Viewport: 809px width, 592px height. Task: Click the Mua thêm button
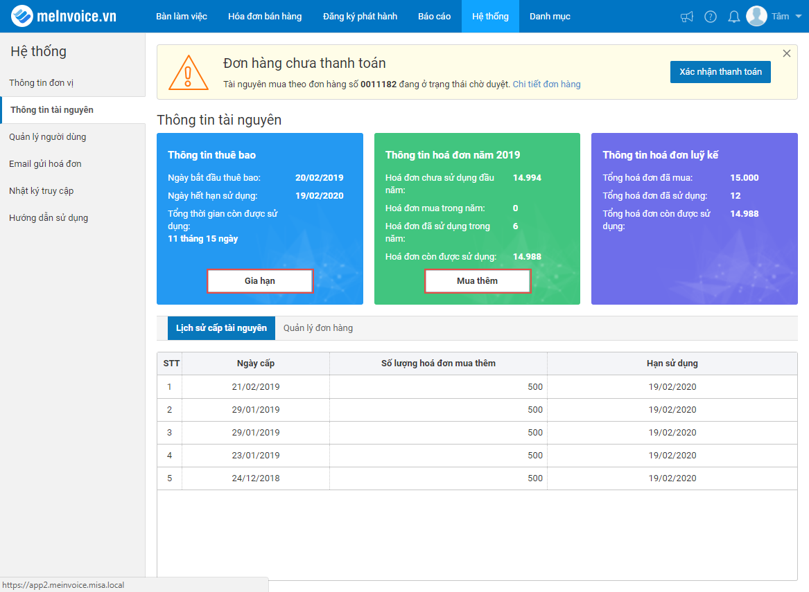(477, 281)
